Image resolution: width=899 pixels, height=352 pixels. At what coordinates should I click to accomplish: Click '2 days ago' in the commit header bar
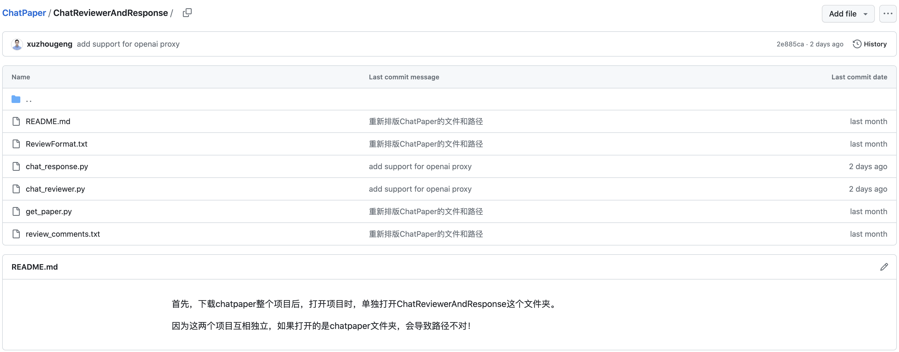[827, 44]
